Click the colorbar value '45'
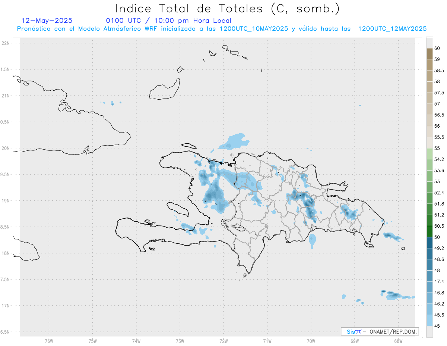Image resolution: width=447 pixels, height=346 pixels. pos(437,326)
